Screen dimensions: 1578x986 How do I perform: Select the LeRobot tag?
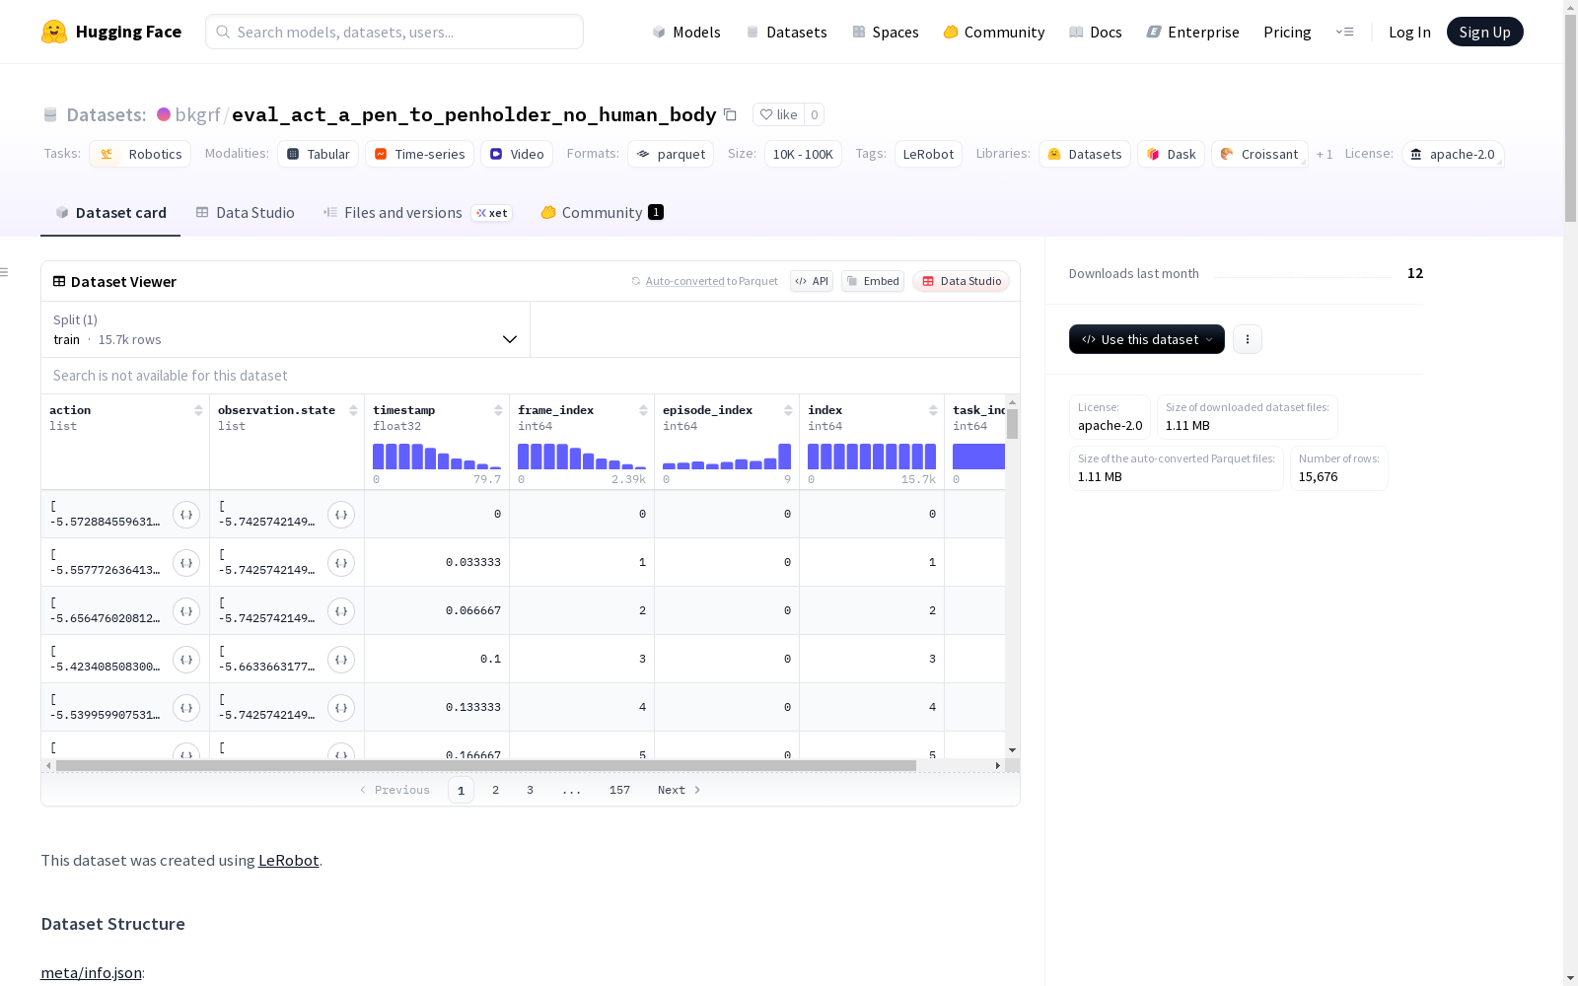[928, 154]
